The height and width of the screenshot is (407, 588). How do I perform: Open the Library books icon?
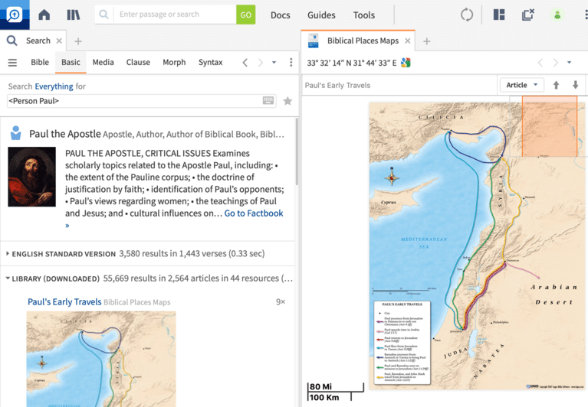pyautogui.click(x=74, y=15)
